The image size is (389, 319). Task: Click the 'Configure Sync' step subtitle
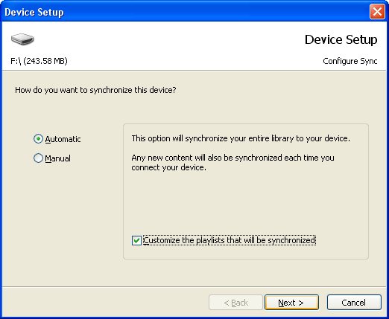(350, 61)
